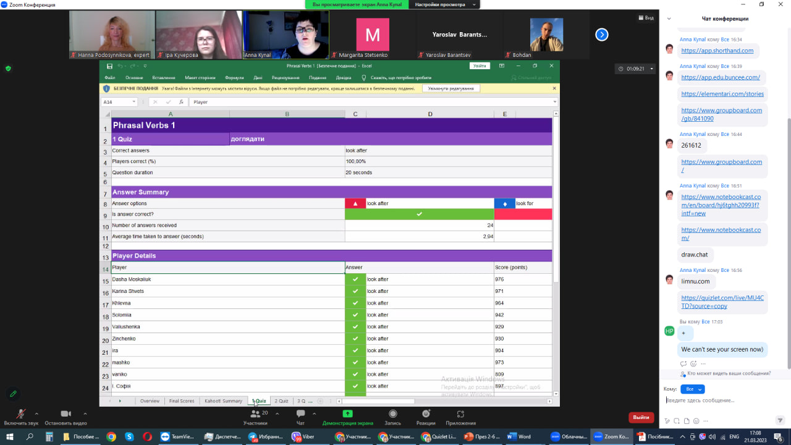The width and height of the screenshot is (791, 445).
Task: Open the Apps icon in Zoom toolbar
Action: coord(460,415)
